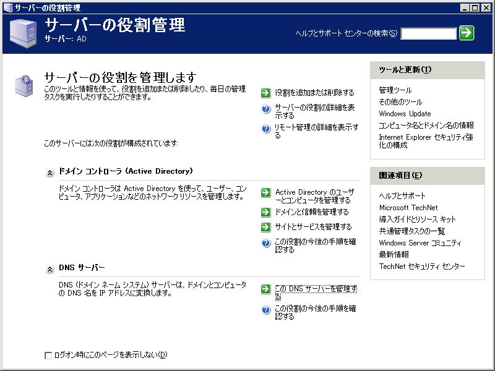This screenshot has width=495, height=371.
Task: Click the title bar window icon
Action: click(x=8, y=8)
